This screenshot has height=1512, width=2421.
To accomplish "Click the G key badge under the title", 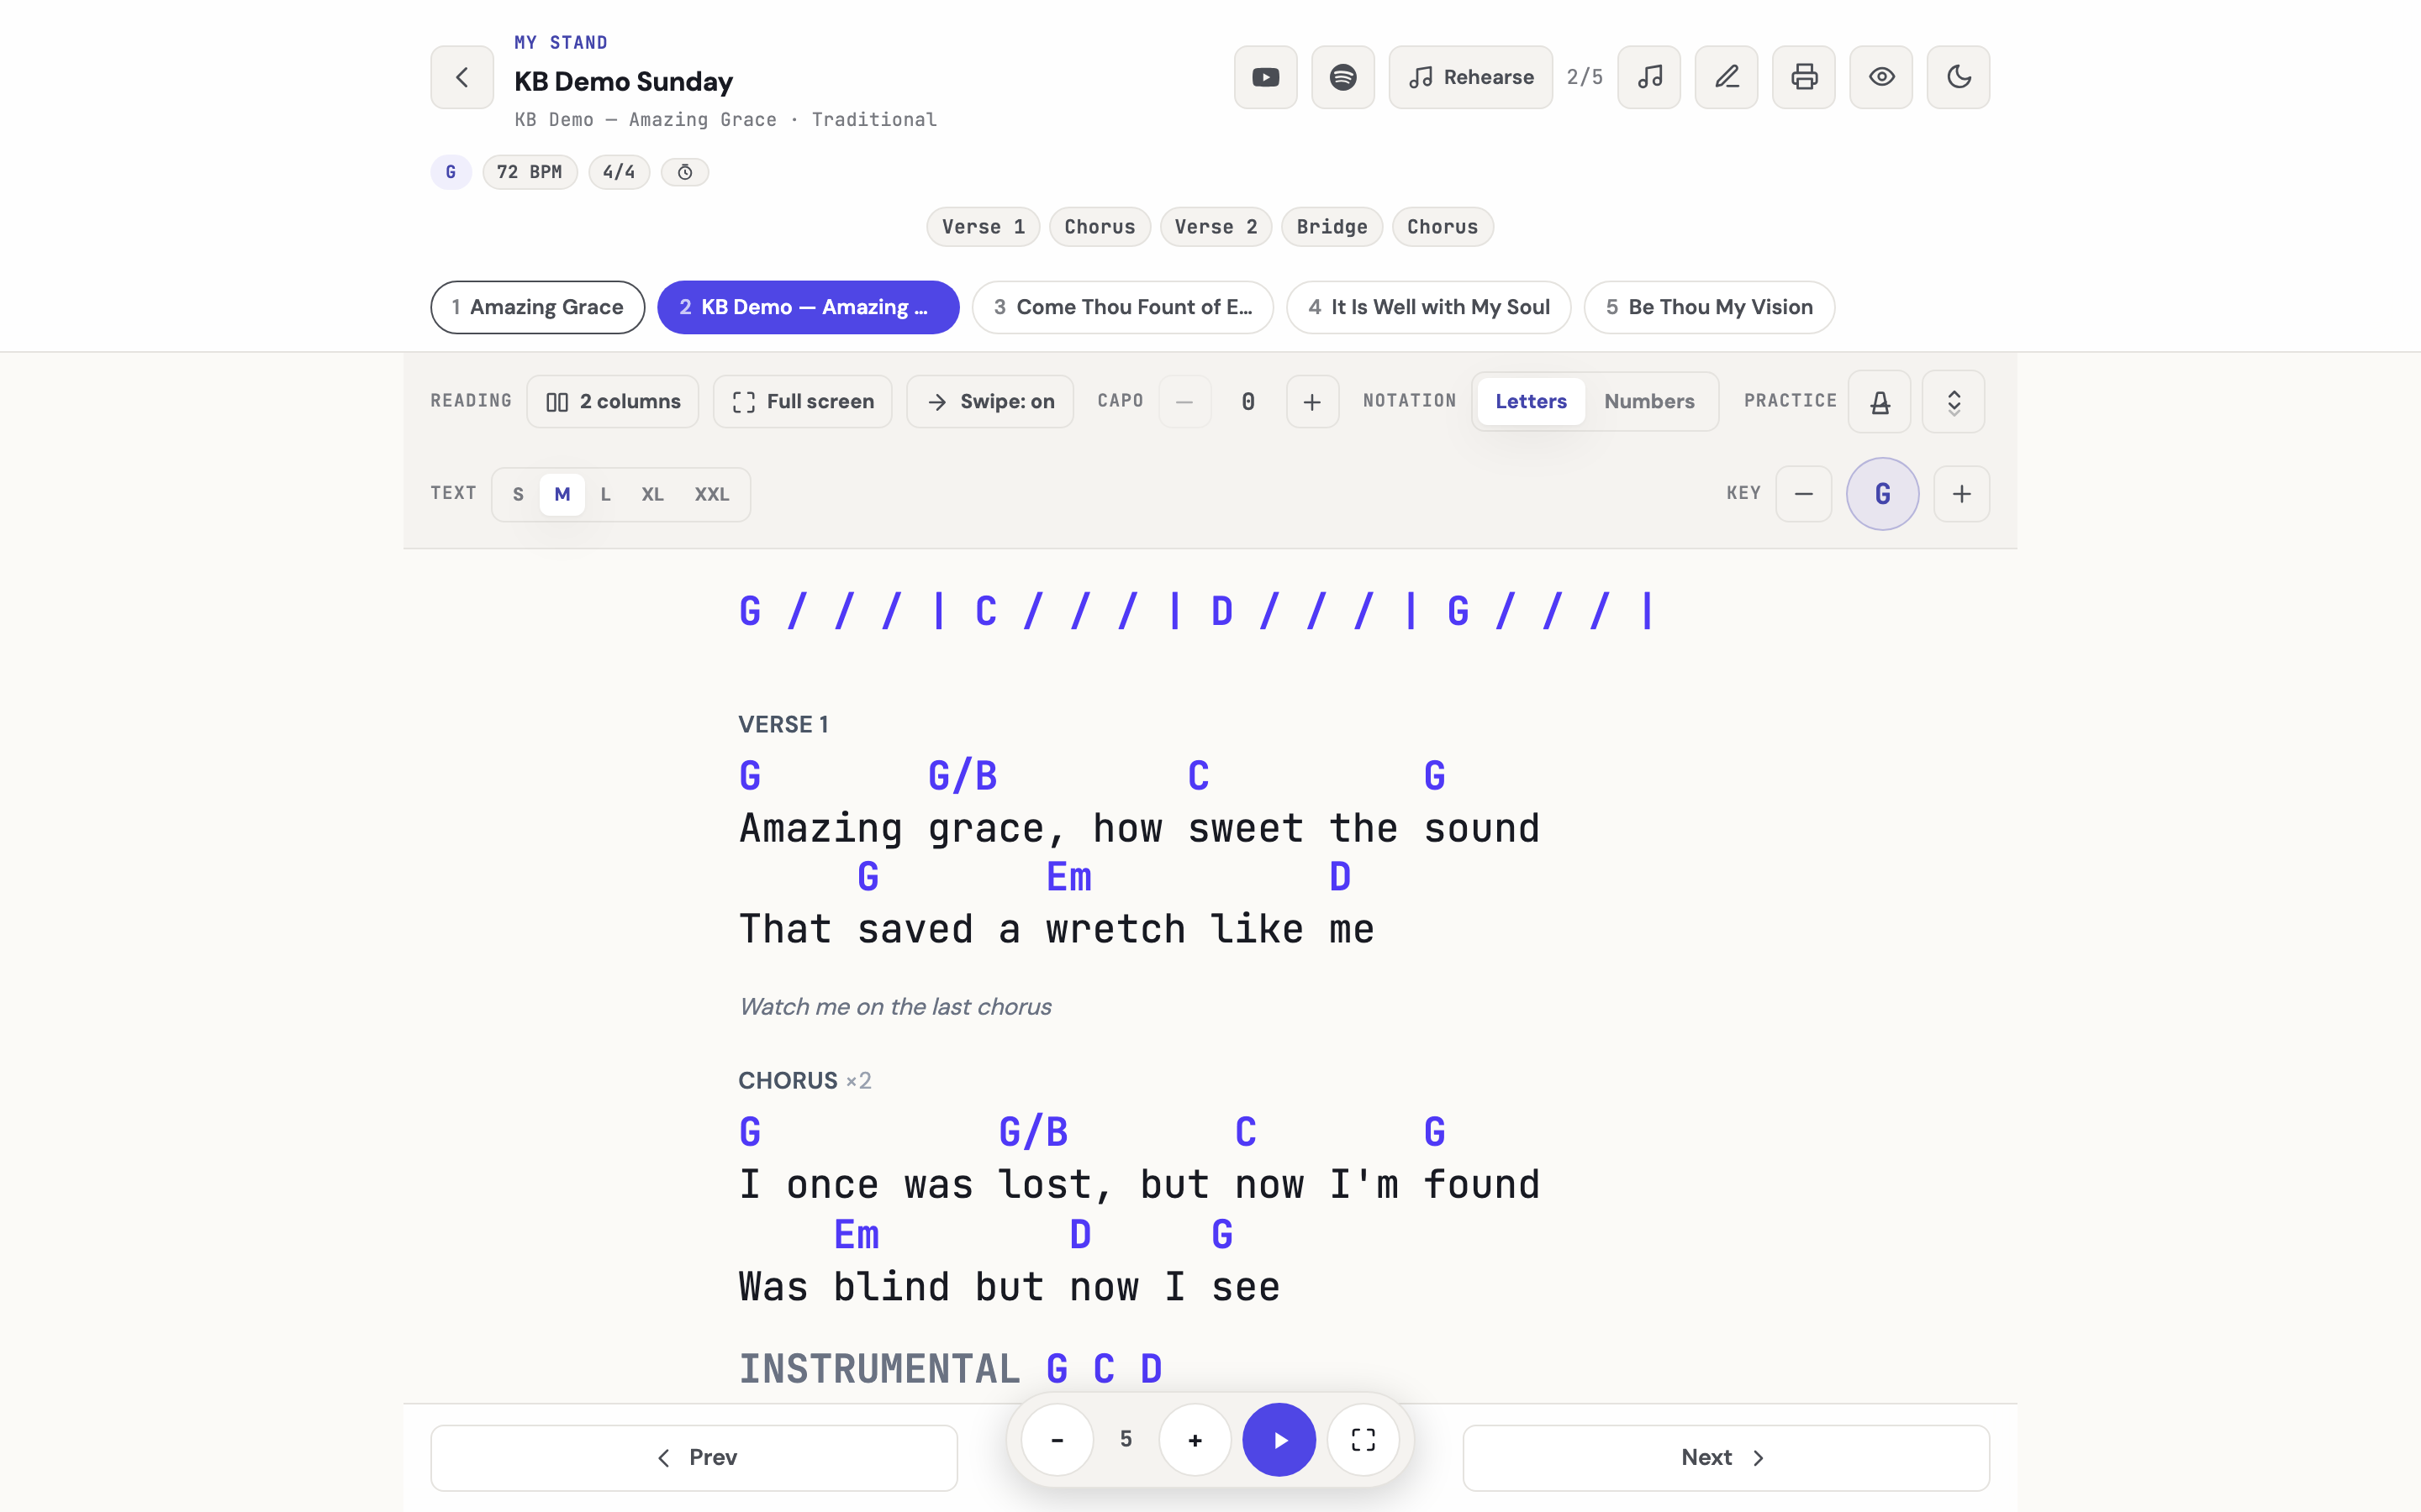I will pos(451,172).
